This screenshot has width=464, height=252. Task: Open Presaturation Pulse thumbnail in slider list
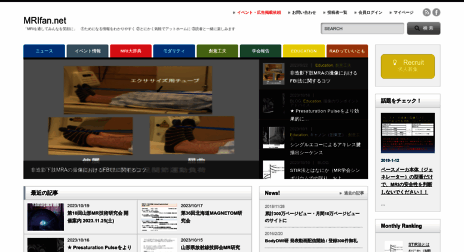coord(274,104)
